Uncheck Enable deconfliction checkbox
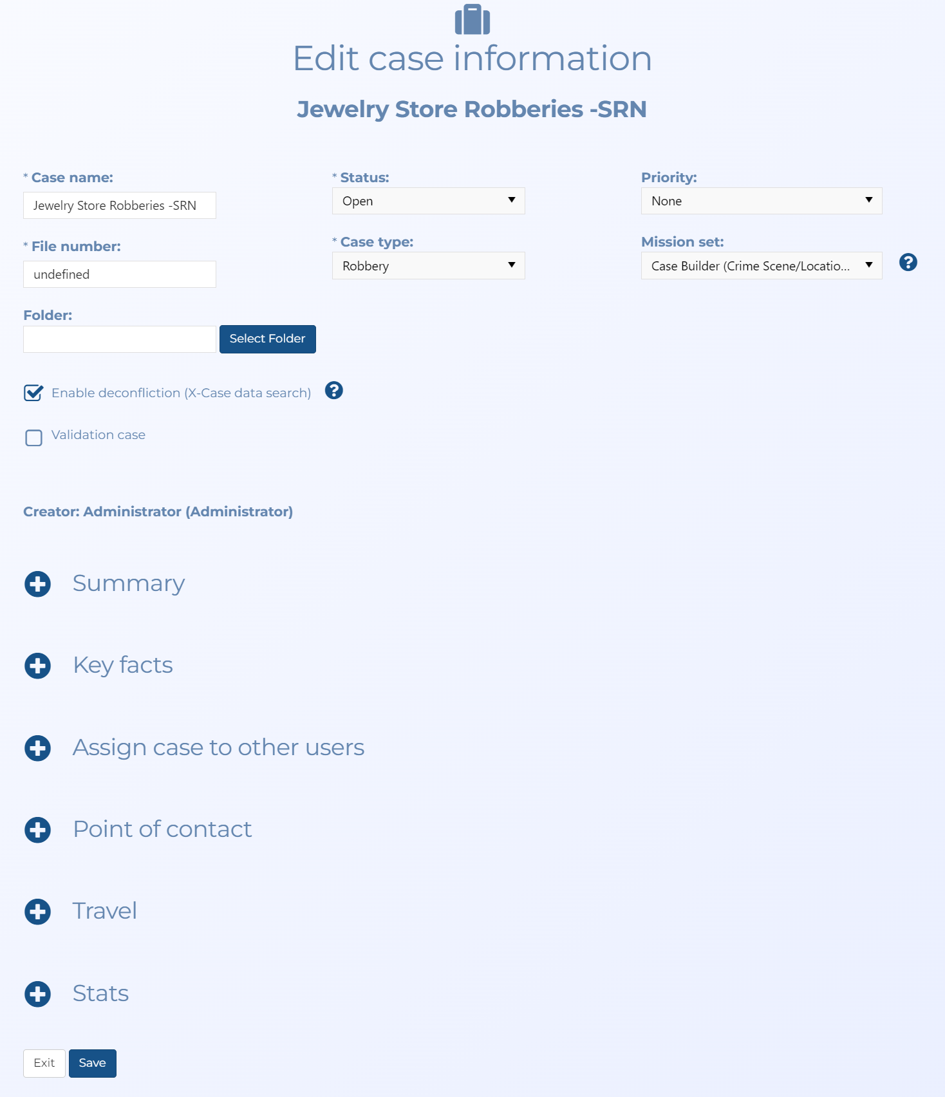 tap(33, 393)
